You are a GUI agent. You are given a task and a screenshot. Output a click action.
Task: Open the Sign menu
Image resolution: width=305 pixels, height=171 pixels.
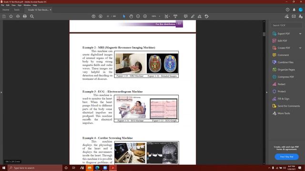20,5
